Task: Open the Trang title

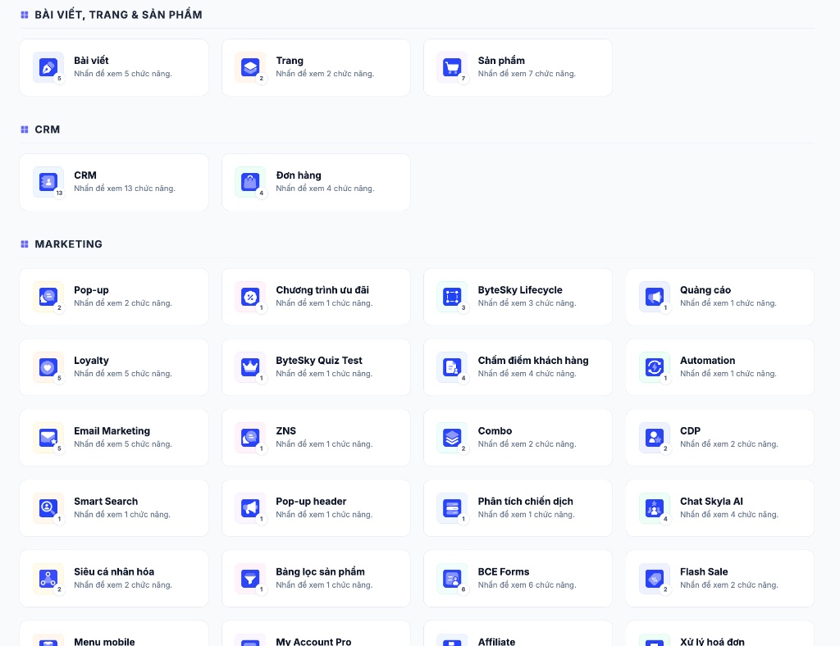Action: [x=290, y=61]
